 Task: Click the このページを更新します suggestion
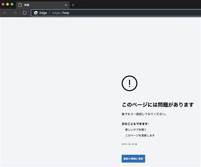pos(140,135)
